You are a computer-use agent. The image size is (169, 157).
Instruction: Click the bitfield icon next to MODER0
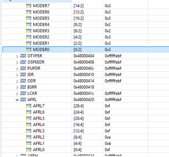coord(29,50)
